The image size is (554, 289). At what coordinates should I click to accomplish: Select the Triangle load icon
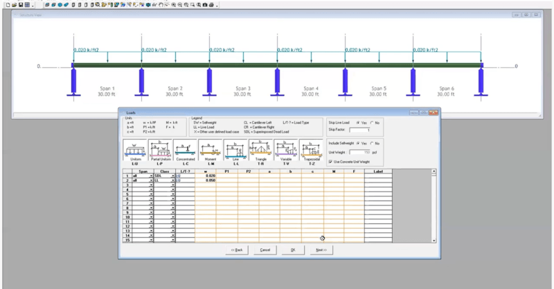click(261, 151)
